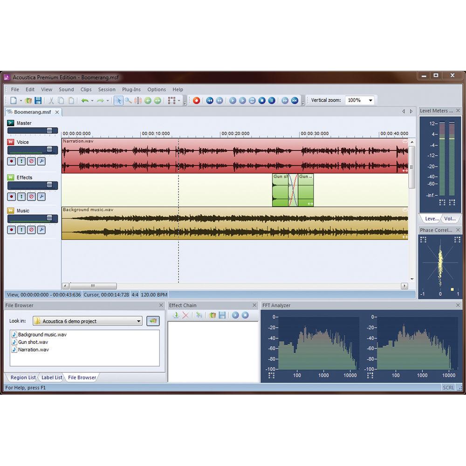The image size is (466, 466).
Task: Delete the effect with the red X
Action: (185, 315)
